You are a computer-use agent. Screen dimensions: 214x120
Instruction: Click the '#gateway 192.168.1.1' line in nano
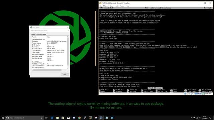click(x=108, y=61)
